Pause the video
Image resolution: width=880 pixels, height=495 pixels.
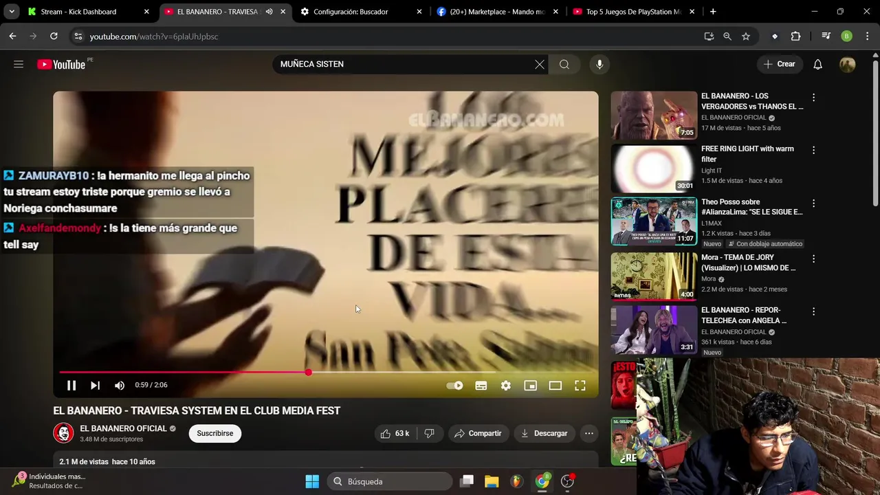coord(71,385)
